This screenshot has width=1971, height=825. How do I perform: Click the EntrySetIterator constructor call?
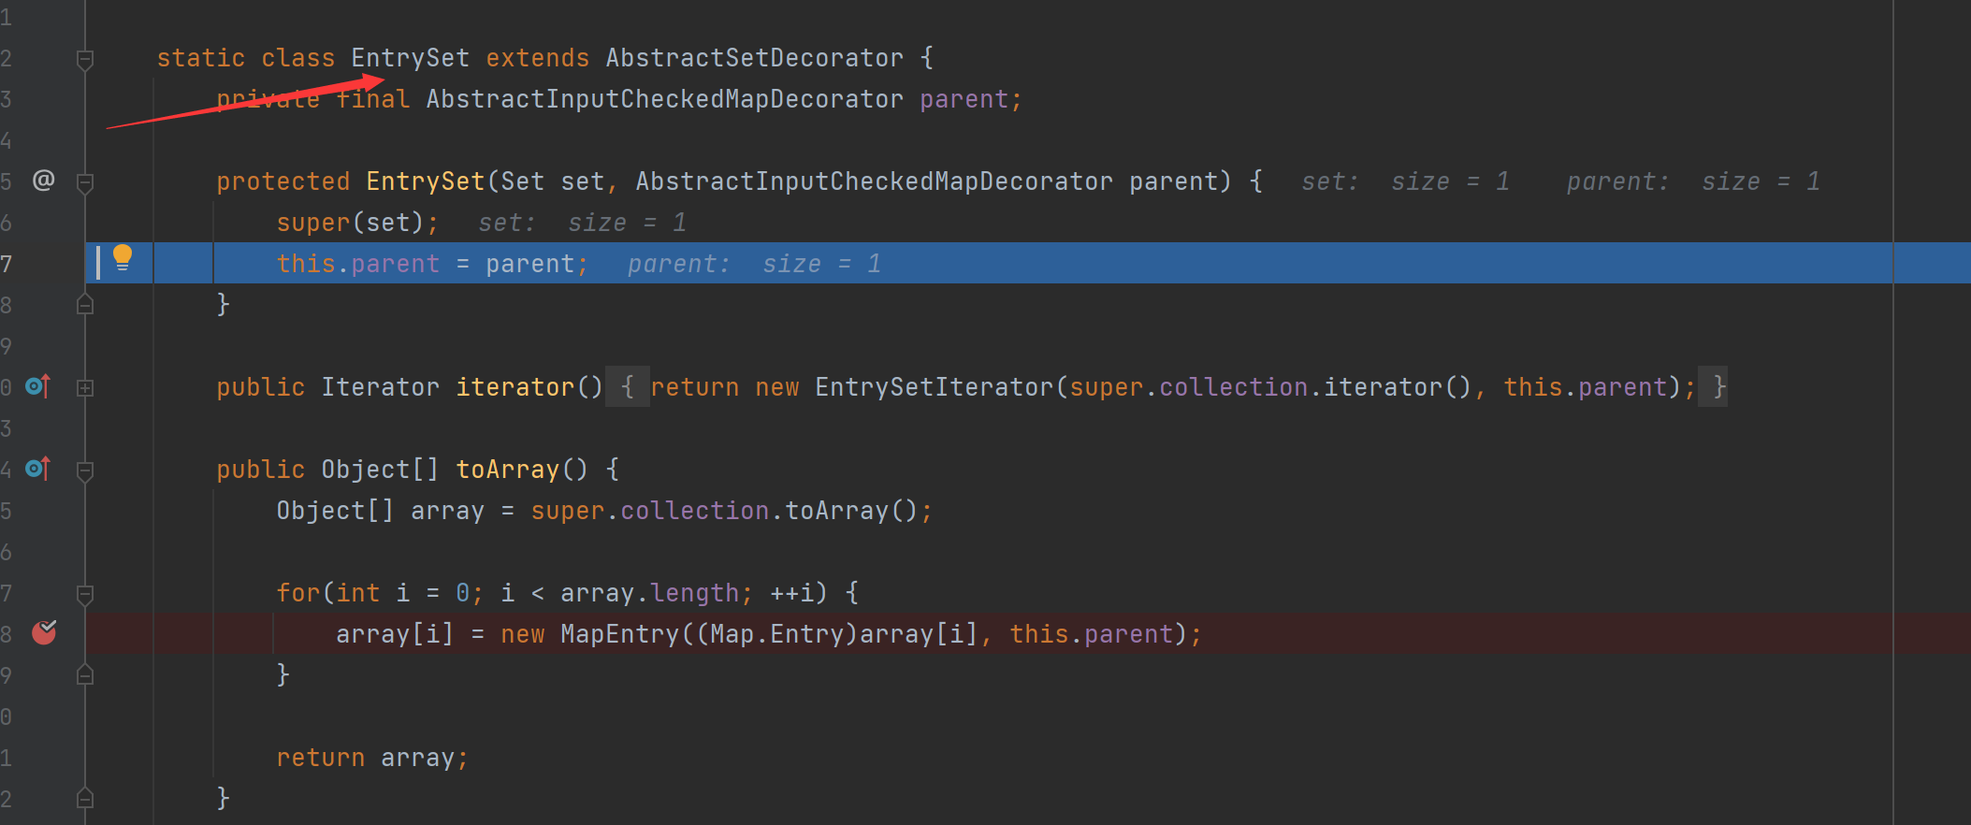tap(934, 387)
